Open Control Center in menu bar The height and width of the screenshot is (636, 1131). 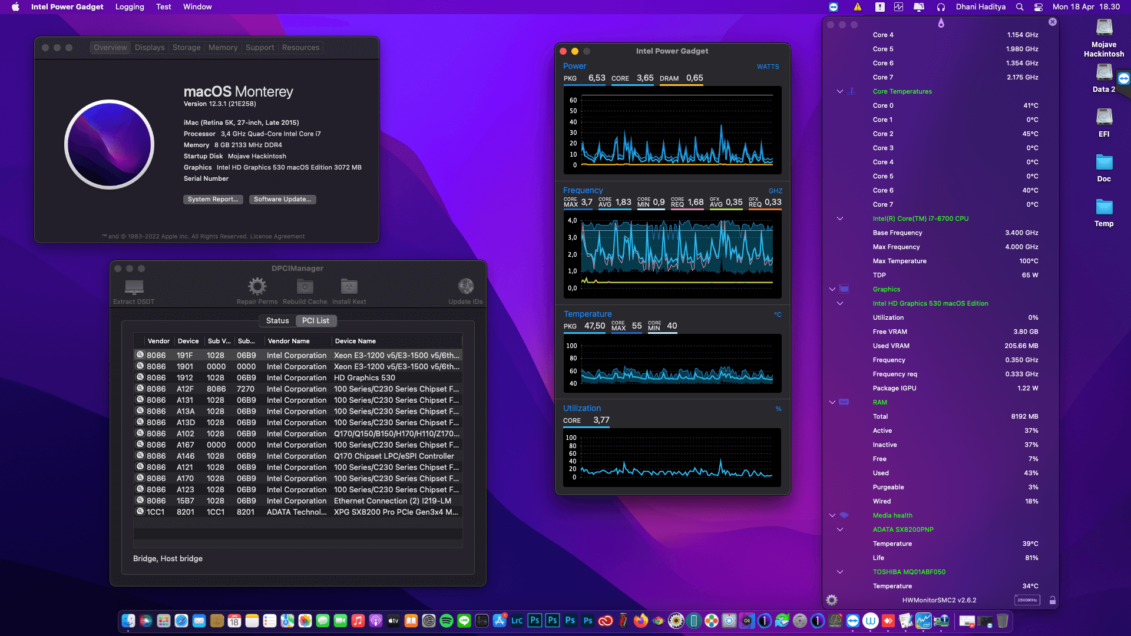pyautogui.click(x=1038, y=7)
